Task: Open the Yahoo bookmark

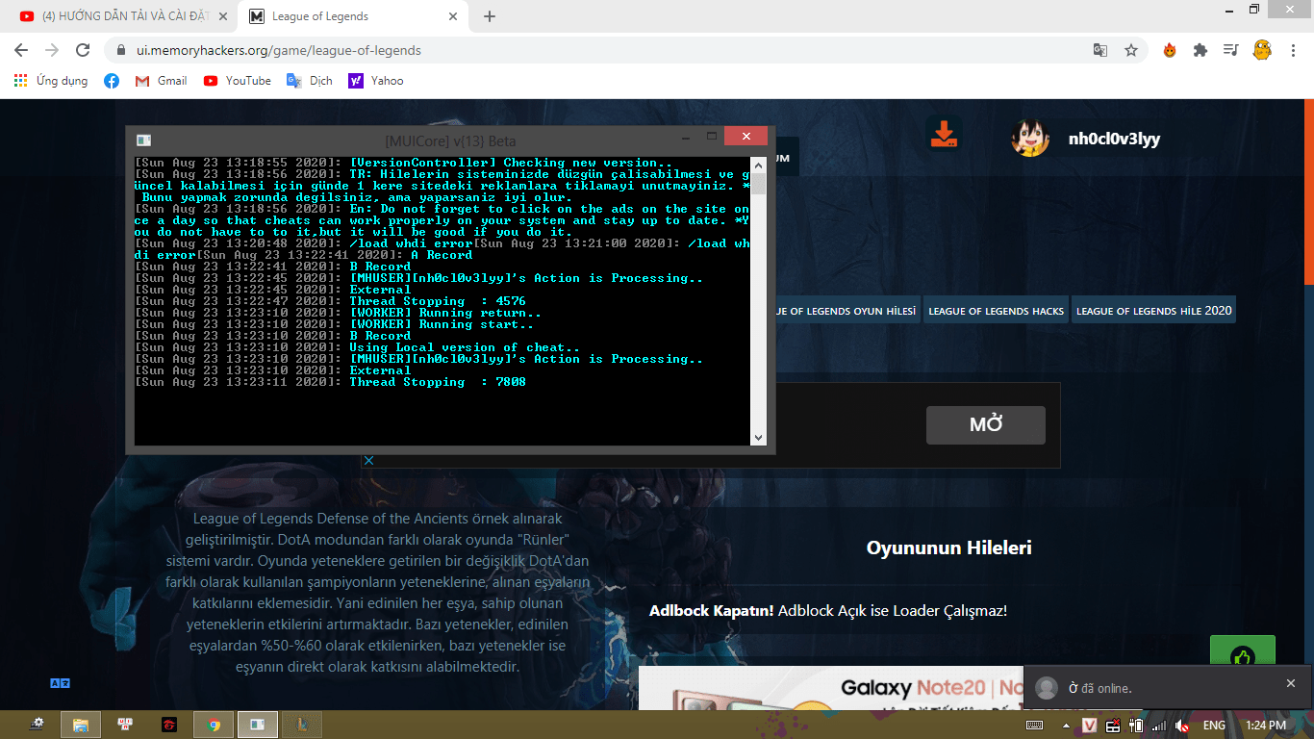Action: coord(376,81)
